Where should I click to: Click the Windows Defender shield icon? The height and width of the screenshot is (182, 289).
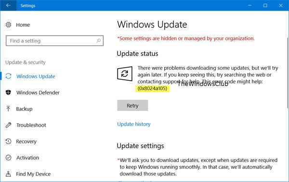[8, 92]
